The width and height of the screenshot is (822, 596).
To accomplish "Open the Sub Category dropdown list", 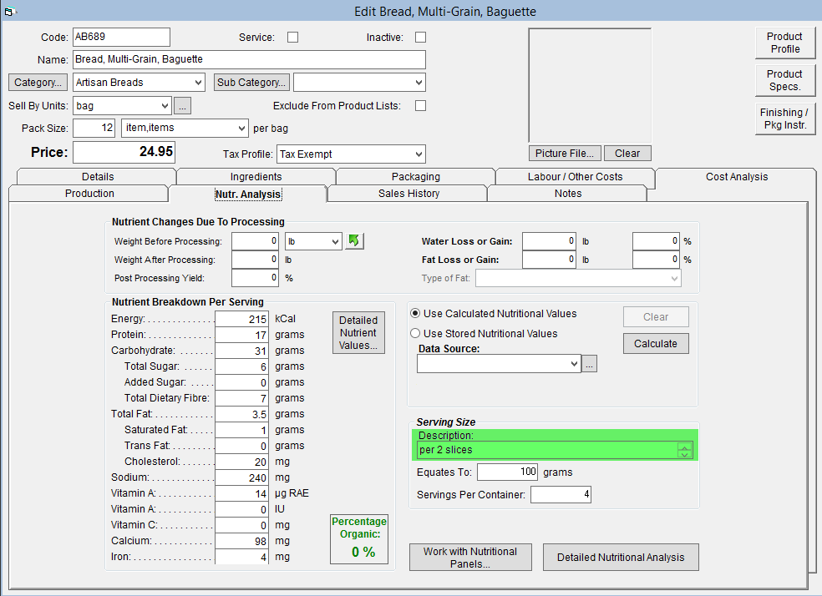I will pos(419,83).
